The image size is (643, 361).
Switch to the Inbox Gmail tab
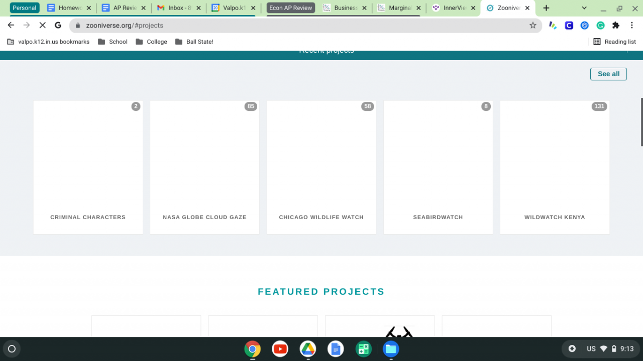coord(179,8)
